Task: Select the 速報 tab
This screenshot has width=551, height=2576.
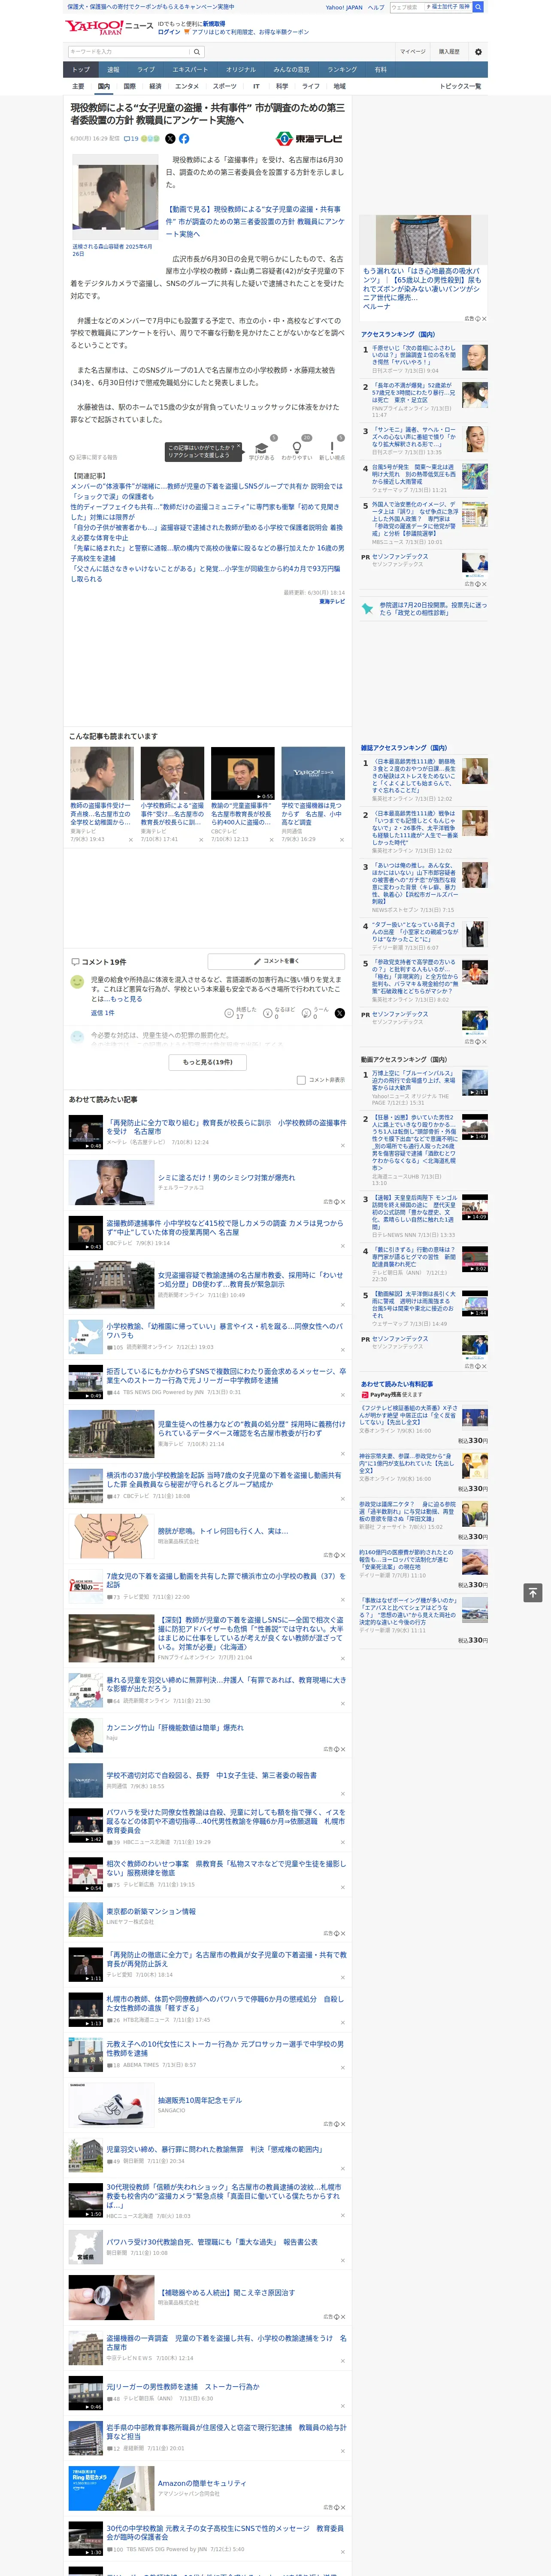Action: coord(113,70)
